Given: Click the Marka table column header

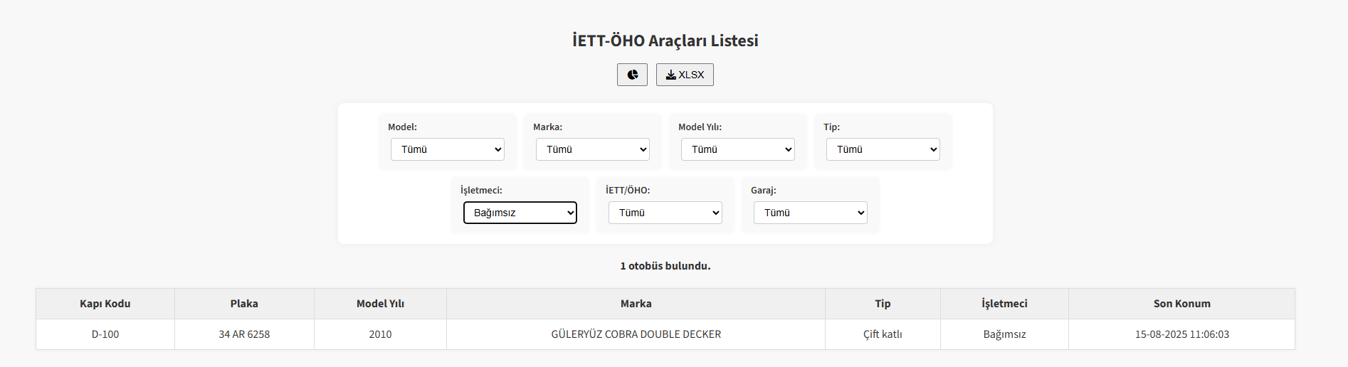Looking at the screenshot, I should pos(636,304).
